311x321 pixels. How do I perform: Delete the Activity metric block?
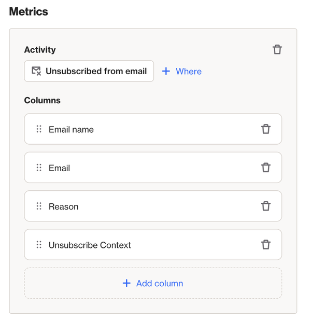pos(277,50)
